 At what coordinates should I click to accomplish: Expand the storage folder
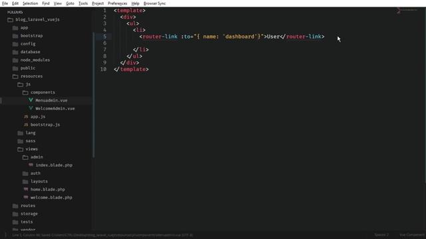click(x=29, y=214)
